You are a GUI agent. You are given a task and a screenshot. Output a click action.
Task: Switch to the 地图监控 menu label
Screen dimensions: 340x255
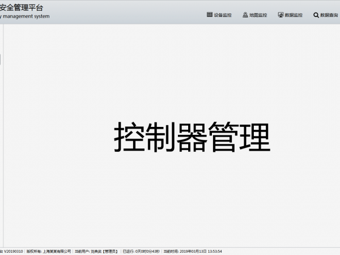258,15
